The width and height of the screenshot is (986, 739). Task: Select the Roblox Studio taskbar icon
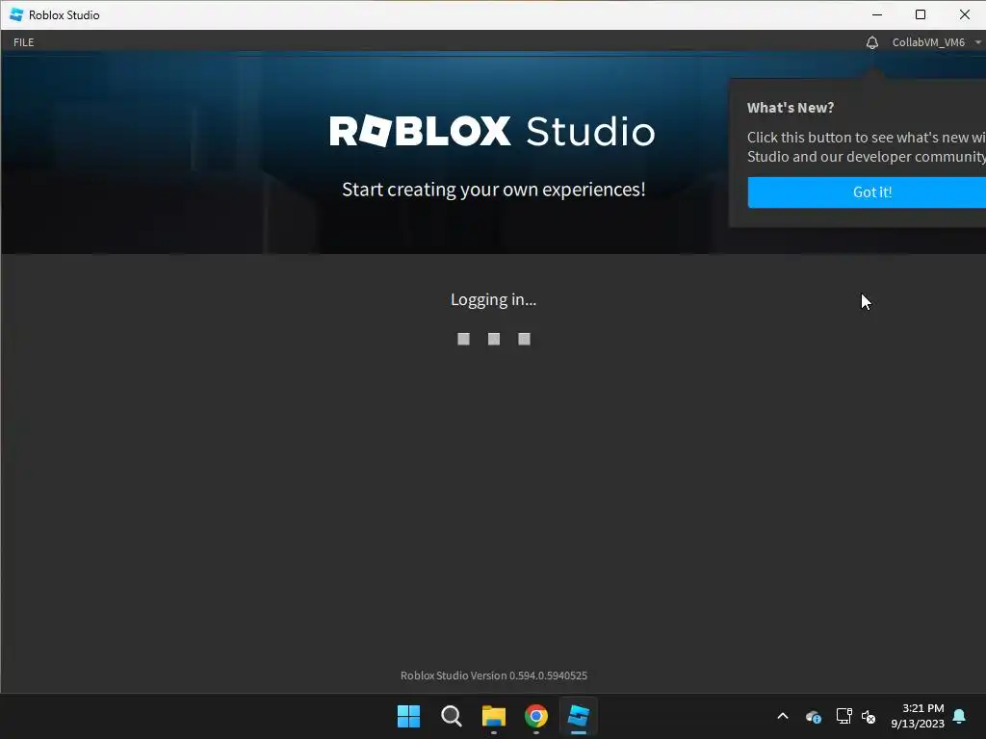pyautogui.click(x=579, y=716)
